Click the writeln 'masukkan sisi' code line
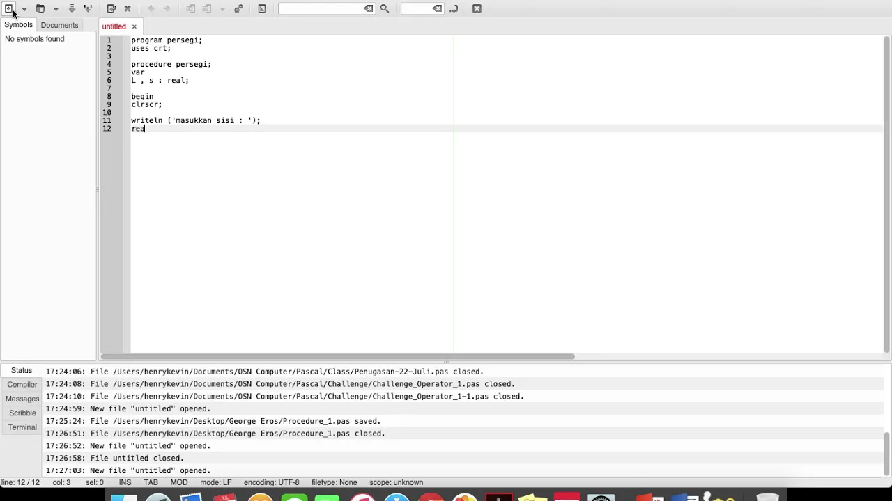Screen dimensions: 892x501 pyautogui.click(x=196, y=120)
